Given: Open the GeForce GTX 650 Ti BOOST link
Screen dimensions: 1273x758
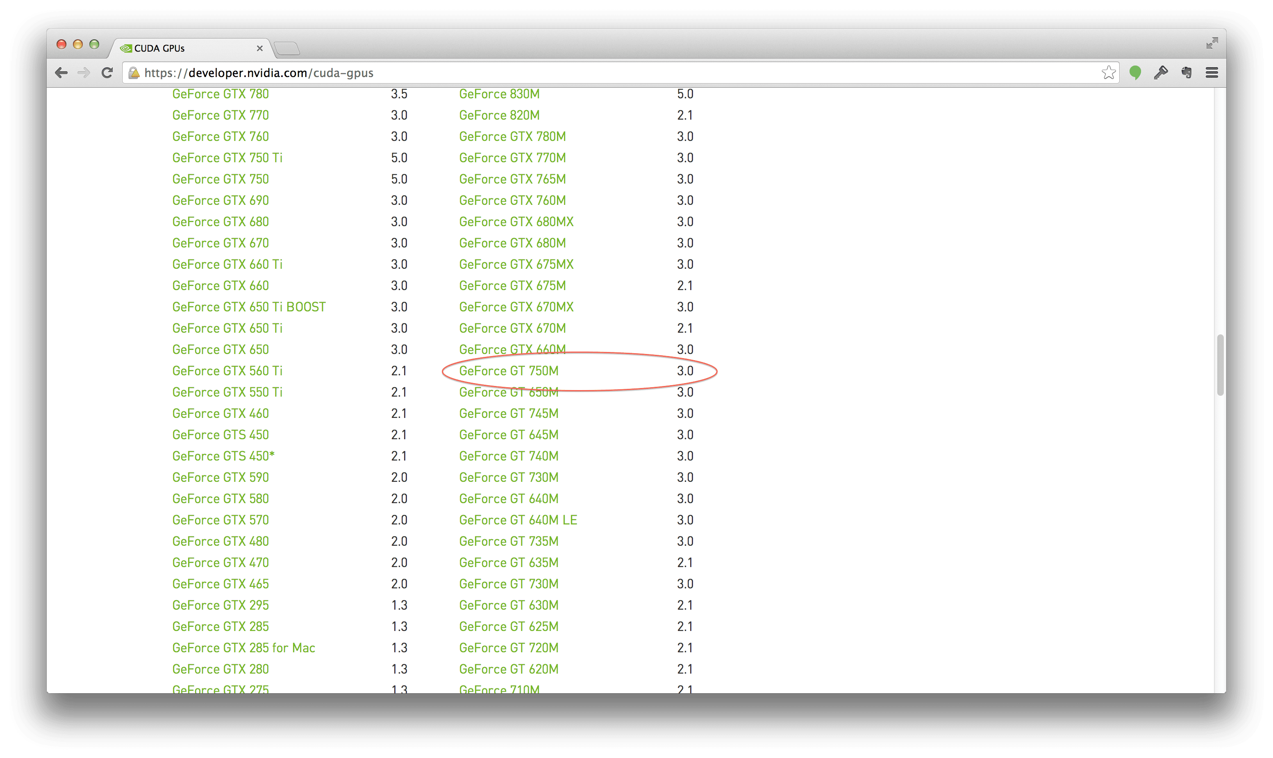Looking at the screenshot, I should click(x=249, y=307).
